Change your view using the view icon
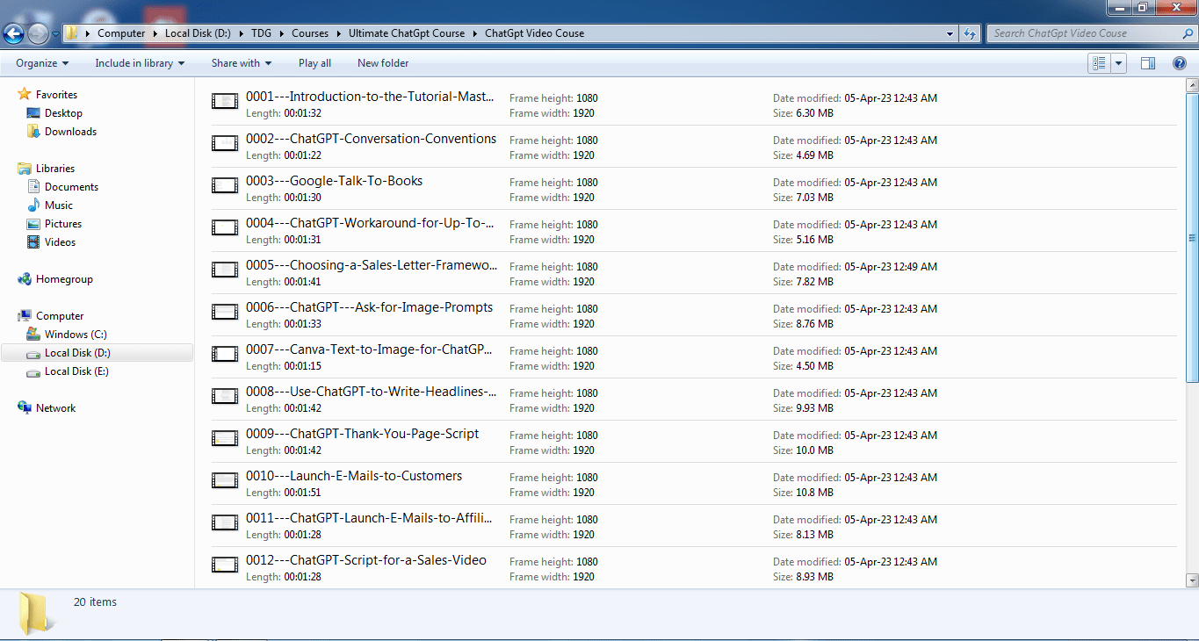Screen dimensions: 1199x641 point(1099,63)
